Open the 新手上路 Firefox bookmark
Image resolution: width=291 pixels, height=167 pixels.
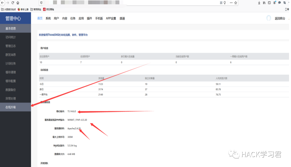[x=23, y=9]
